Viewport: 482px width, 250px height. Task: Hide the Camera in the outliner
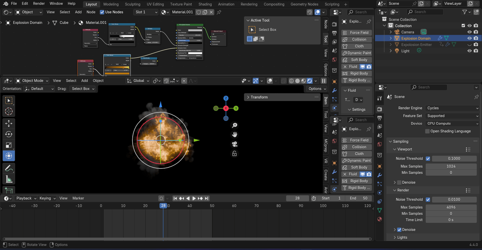tap(469, 32)
